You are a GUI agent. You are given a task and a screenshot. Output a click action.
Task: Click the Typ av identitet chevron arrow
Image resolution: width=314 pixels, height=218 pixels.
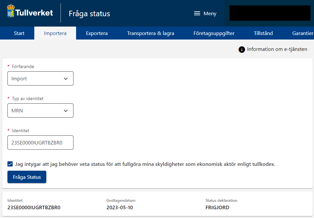(x=66, y=111)
